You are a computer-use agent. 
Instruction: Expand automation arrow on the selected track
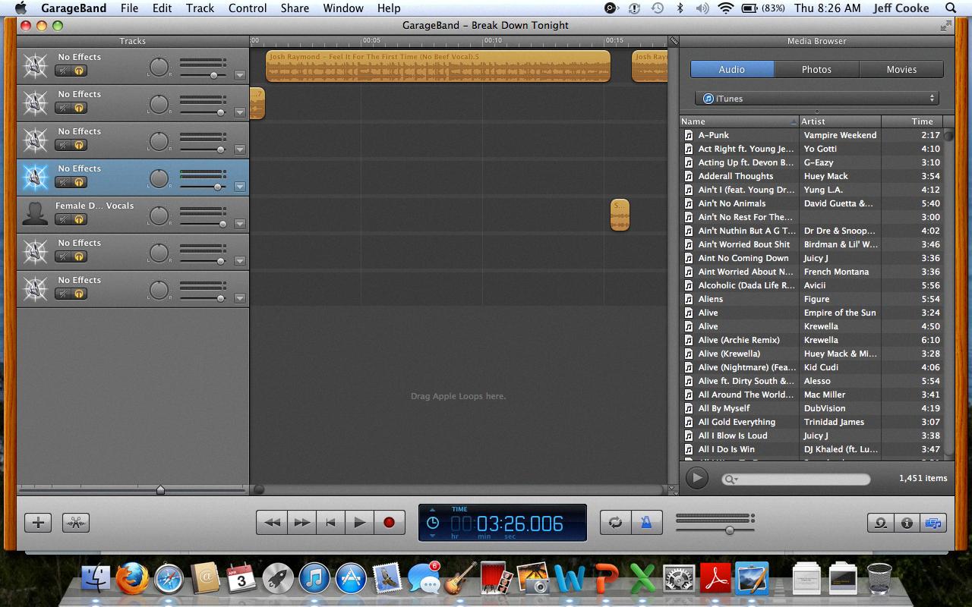point(240,187)
